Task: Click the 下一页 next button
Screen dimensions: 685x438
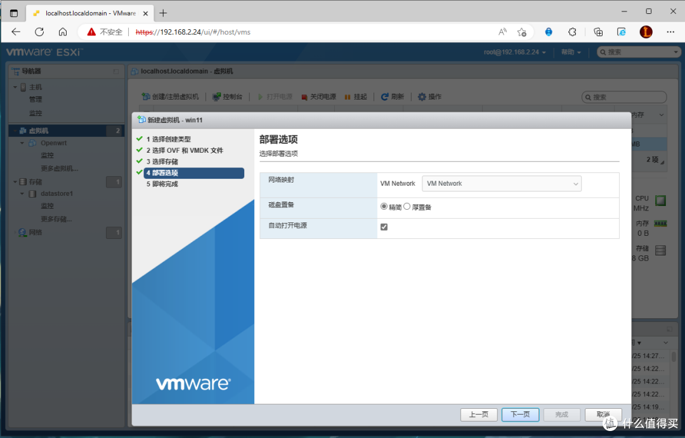Action: (520, 415)
